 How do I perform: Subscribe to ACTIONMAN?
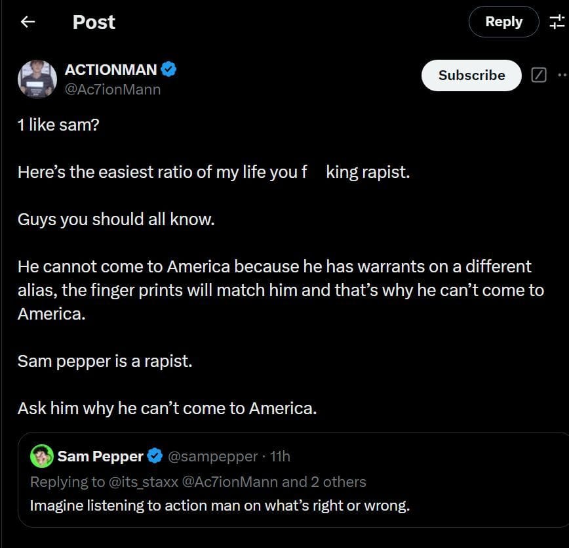click(471, 75)
